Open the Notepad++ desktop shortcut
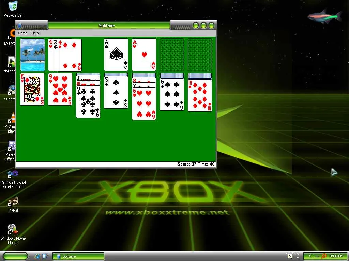Viewport: 349px width, 261px height. (x=10, y=65)
